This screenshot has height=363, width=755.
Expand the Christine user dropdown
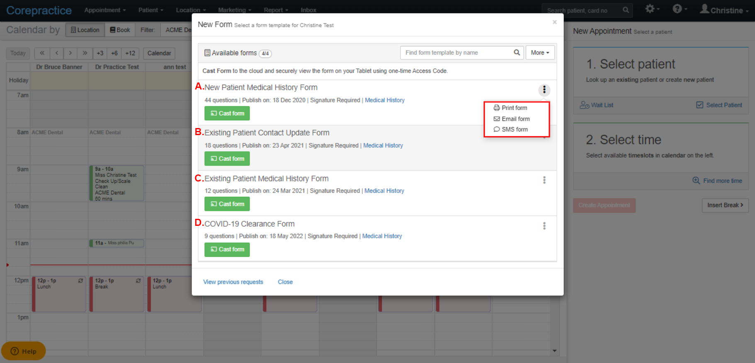724,10
